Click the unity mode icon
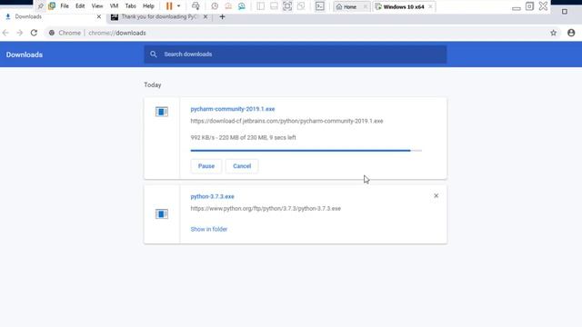Image resolution: width=582 pixels, height=327 pixels. [301, 6]
